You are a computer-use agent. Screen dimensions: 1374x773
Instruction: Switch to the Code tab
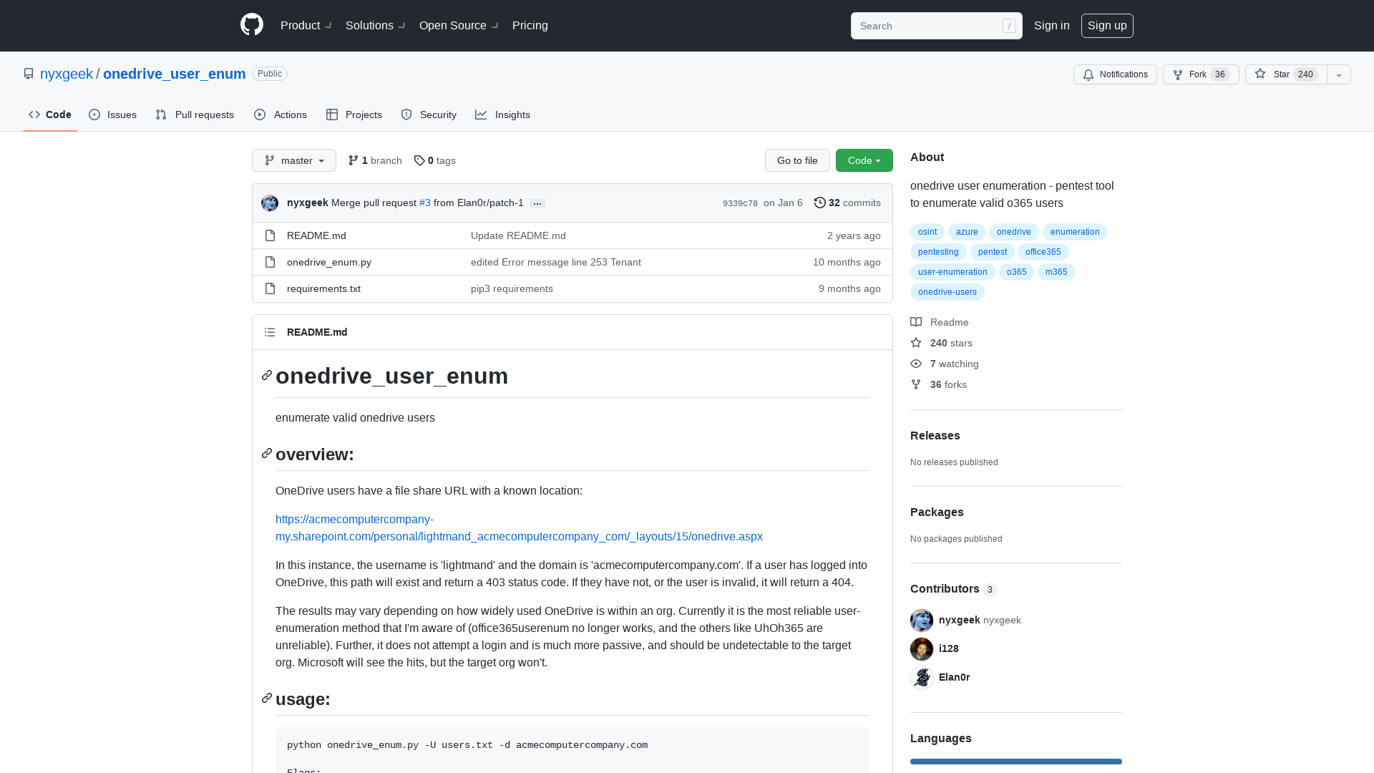point(50,115)
